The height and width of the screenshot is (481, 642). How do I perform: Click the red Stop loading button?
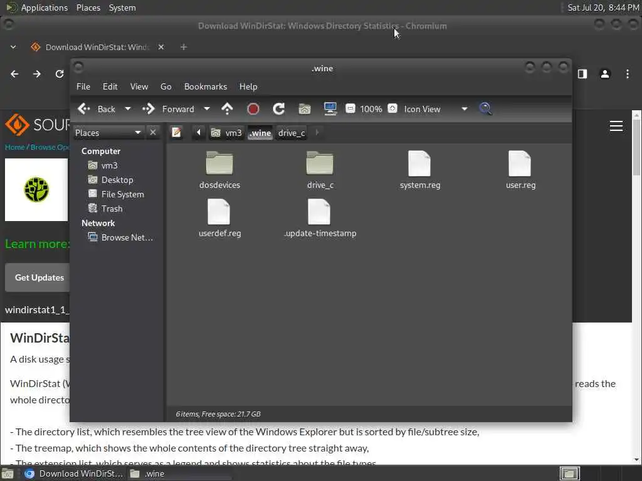[253, 109]
